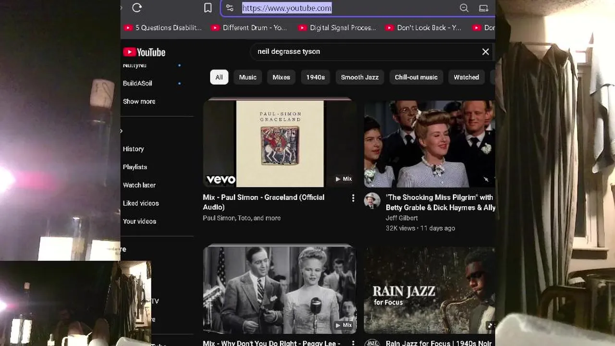Open the three-dot menu for Graceland mix
This screenshot has width=615, height=346.
tap(353, 198)
